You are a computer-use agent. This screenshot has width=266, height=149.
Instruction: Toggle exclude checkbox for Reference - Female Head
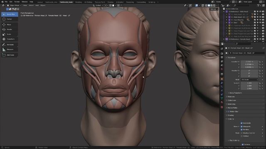coord(255,39)
